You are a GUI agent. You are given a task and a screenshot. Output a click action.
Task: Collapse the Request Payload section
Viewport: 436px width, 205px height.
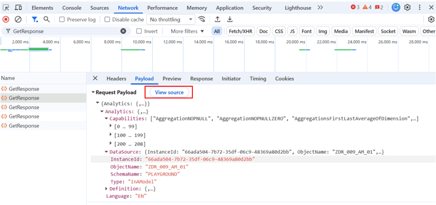(93, 92)
